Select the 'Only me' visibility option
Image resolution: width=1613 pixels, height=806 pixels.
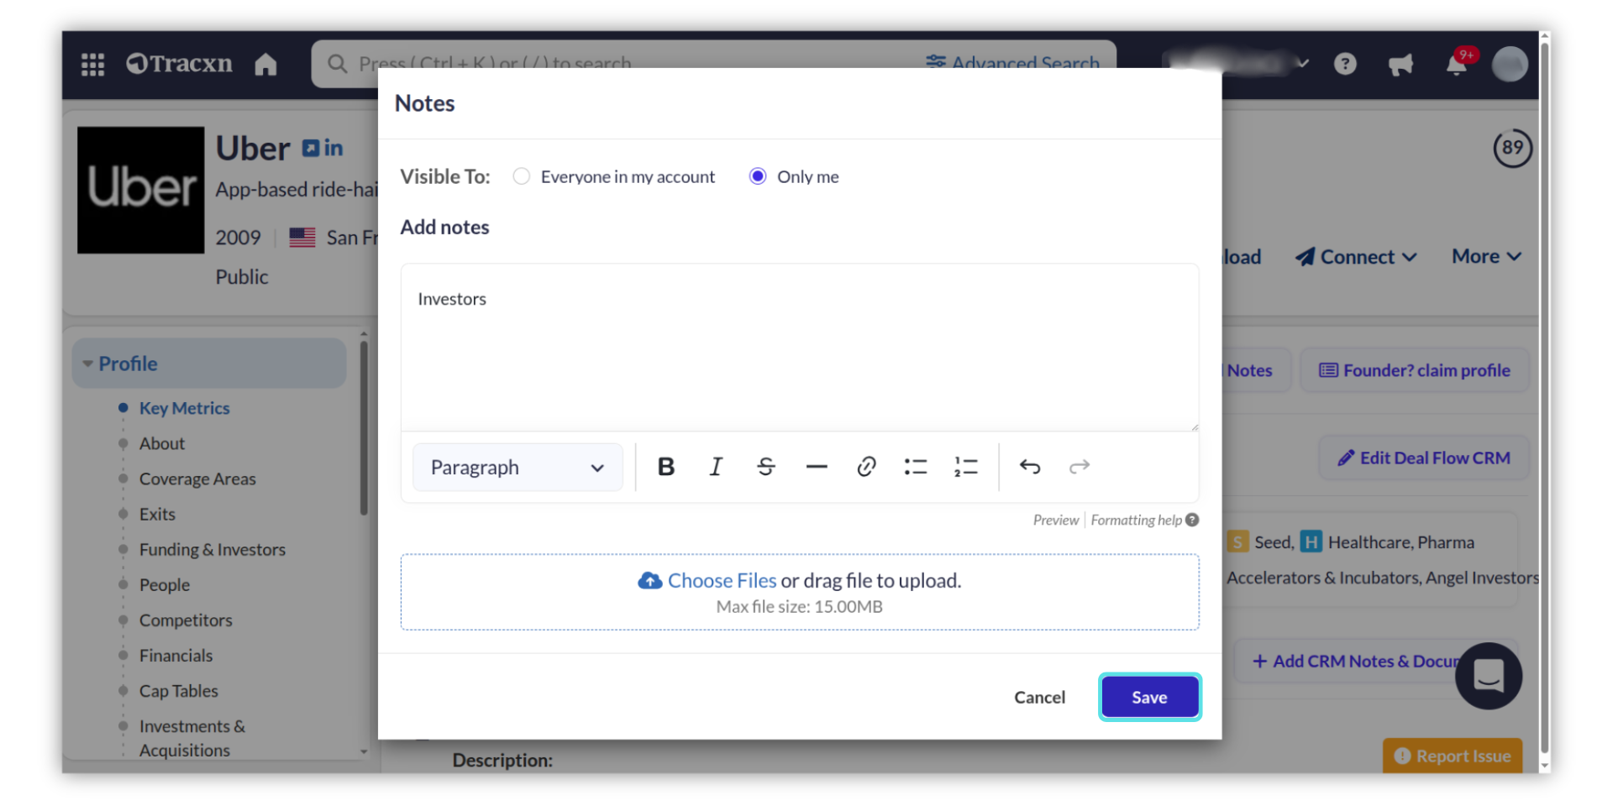coord(758,176)
